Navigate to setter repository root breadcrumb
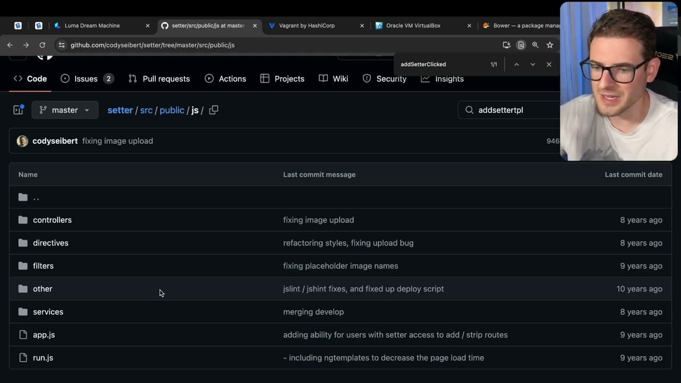 tap(120, 110)
